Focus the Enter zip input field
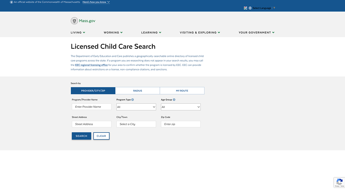This screenshot has height=189, width=345. click(x=181, y=124)
